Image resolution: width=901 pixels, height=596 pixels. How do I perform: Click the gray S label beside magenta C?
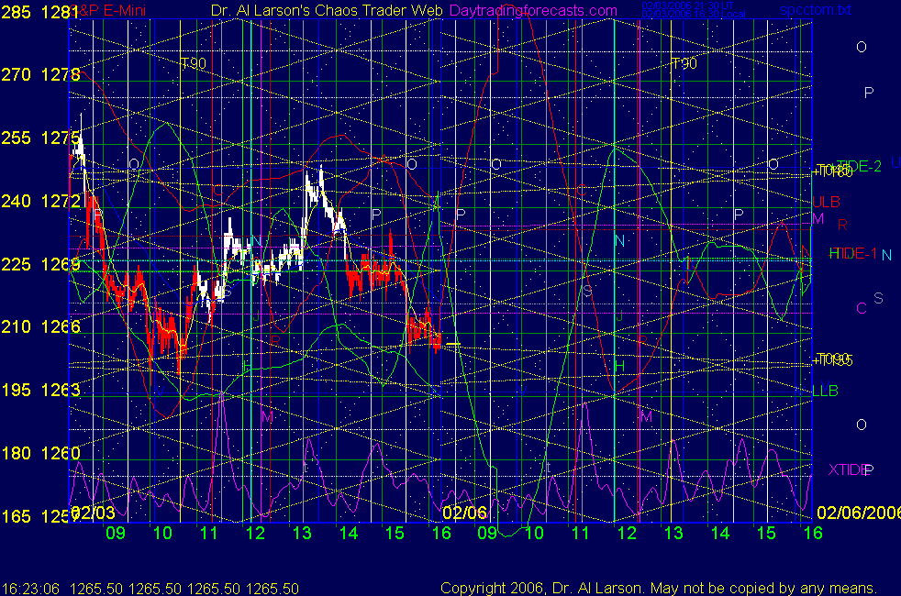878,297
